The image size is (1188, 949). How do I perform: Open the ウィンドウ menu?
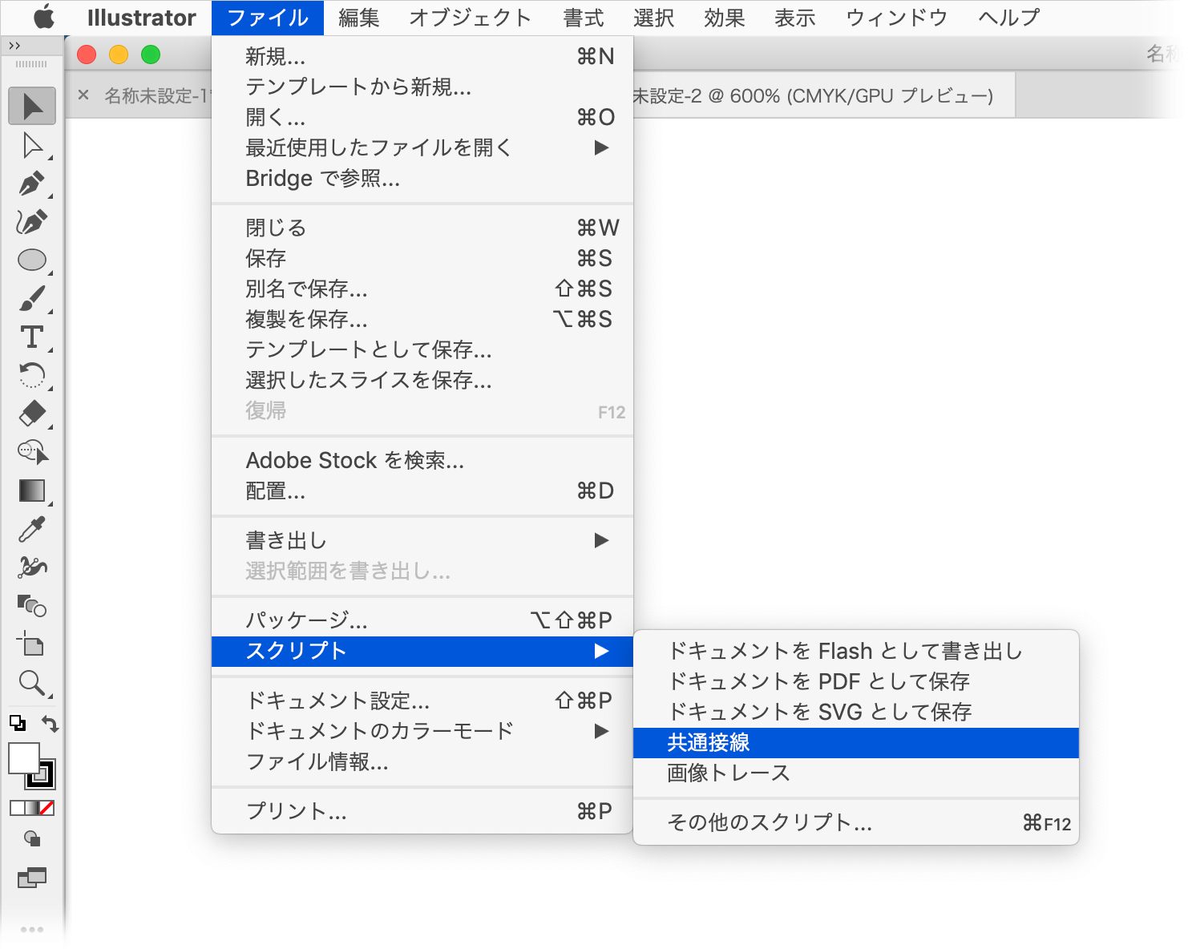pos(896,18)
